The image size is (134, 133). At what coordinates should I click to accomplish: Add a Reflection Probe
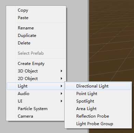(x=98, y=116)
